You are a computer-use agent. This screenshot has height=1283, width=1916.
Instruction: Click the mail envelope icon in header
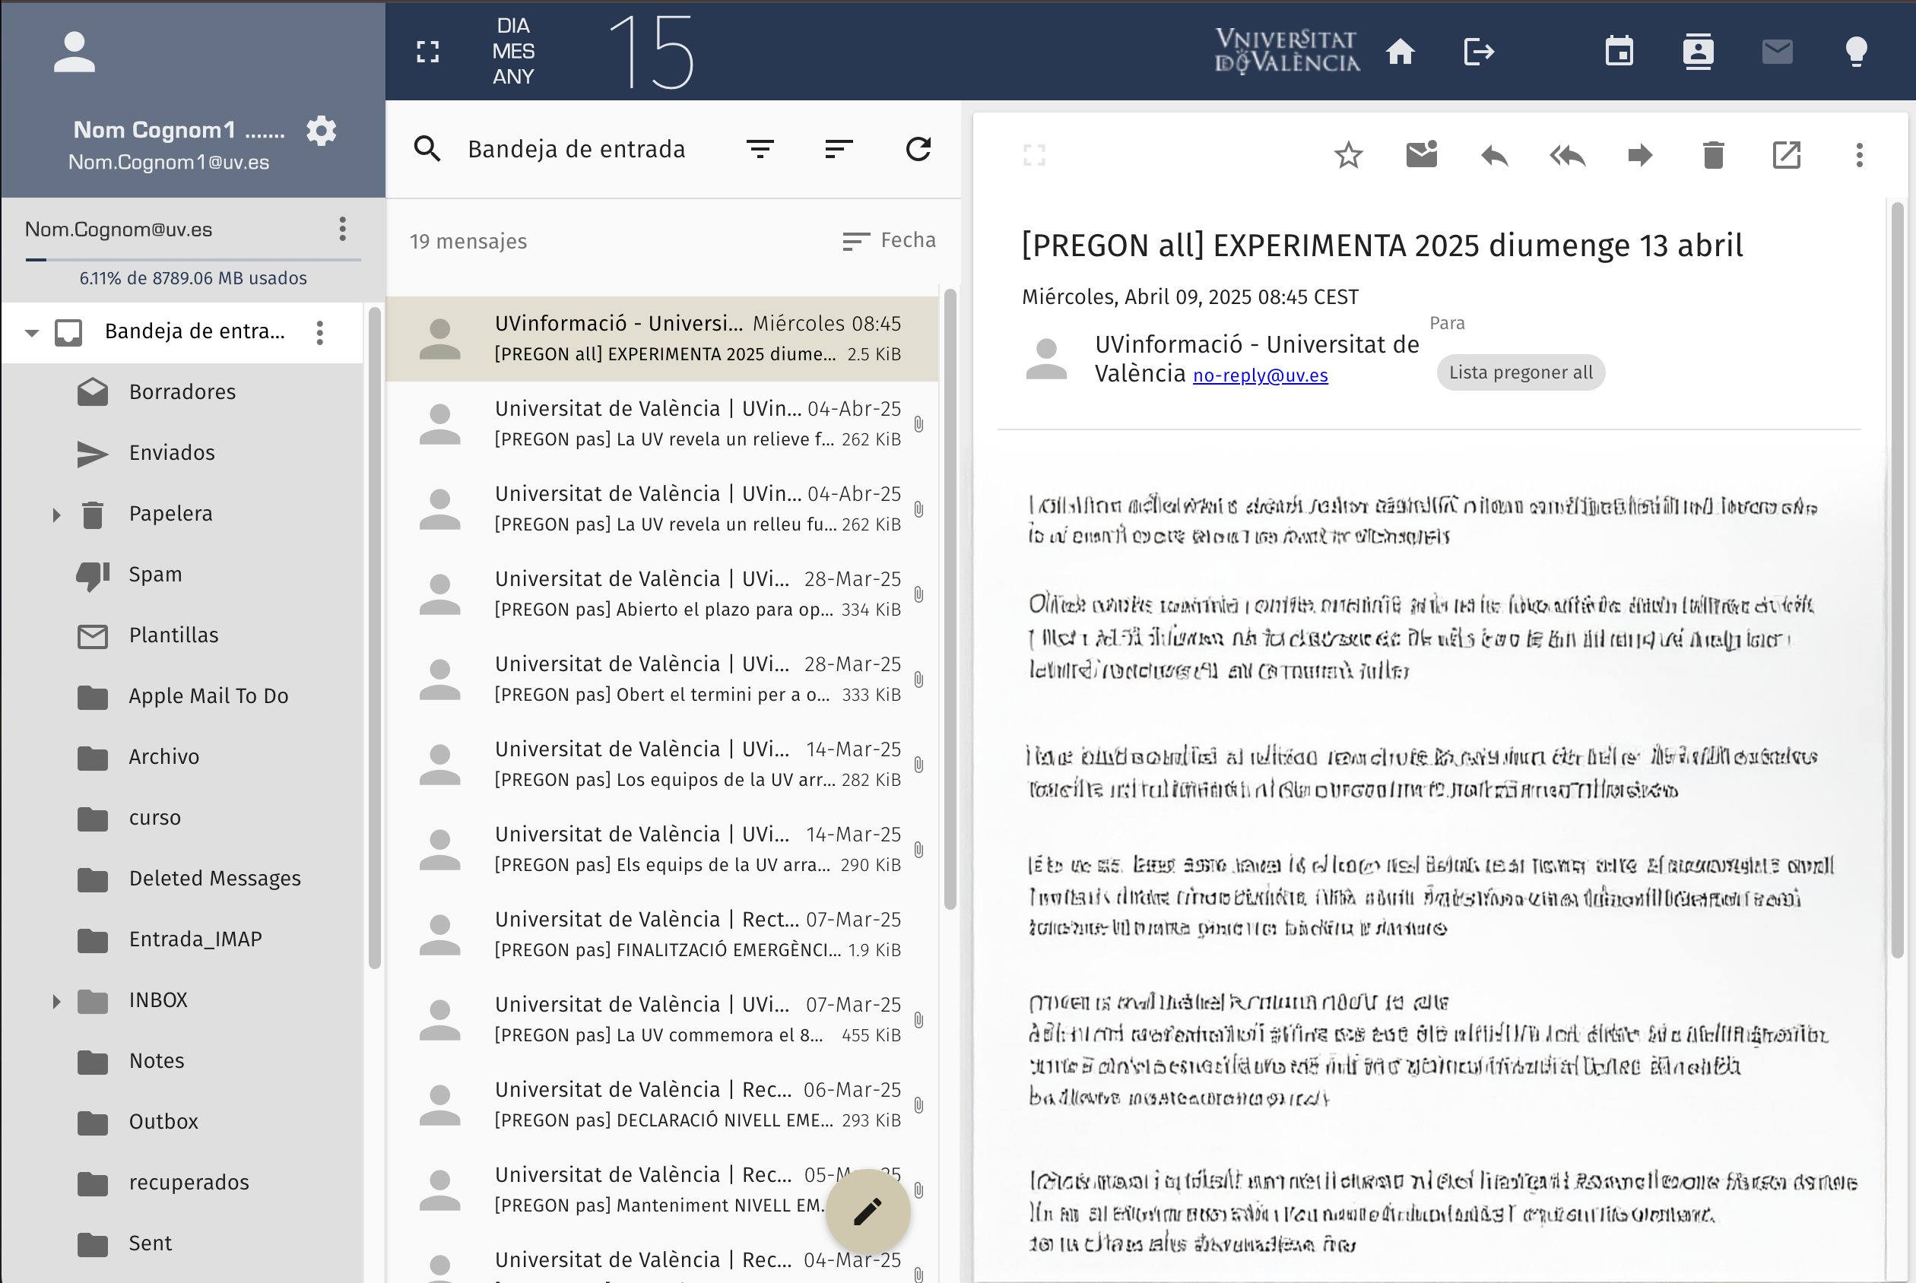pos(1777,52)
